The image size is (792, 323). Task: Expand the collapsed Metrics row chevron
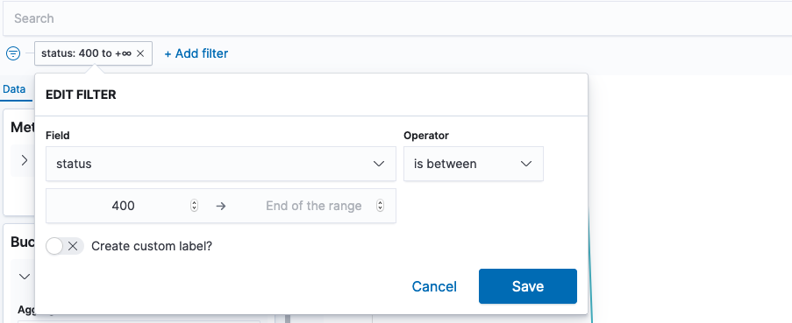(x=25, y=160)
